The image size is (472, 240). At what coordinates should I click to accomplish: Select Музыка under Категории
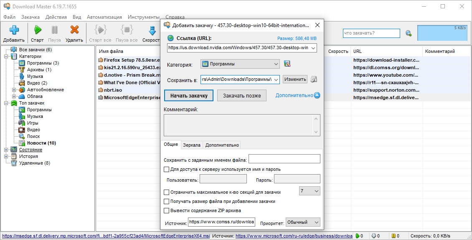pos(35,76)
